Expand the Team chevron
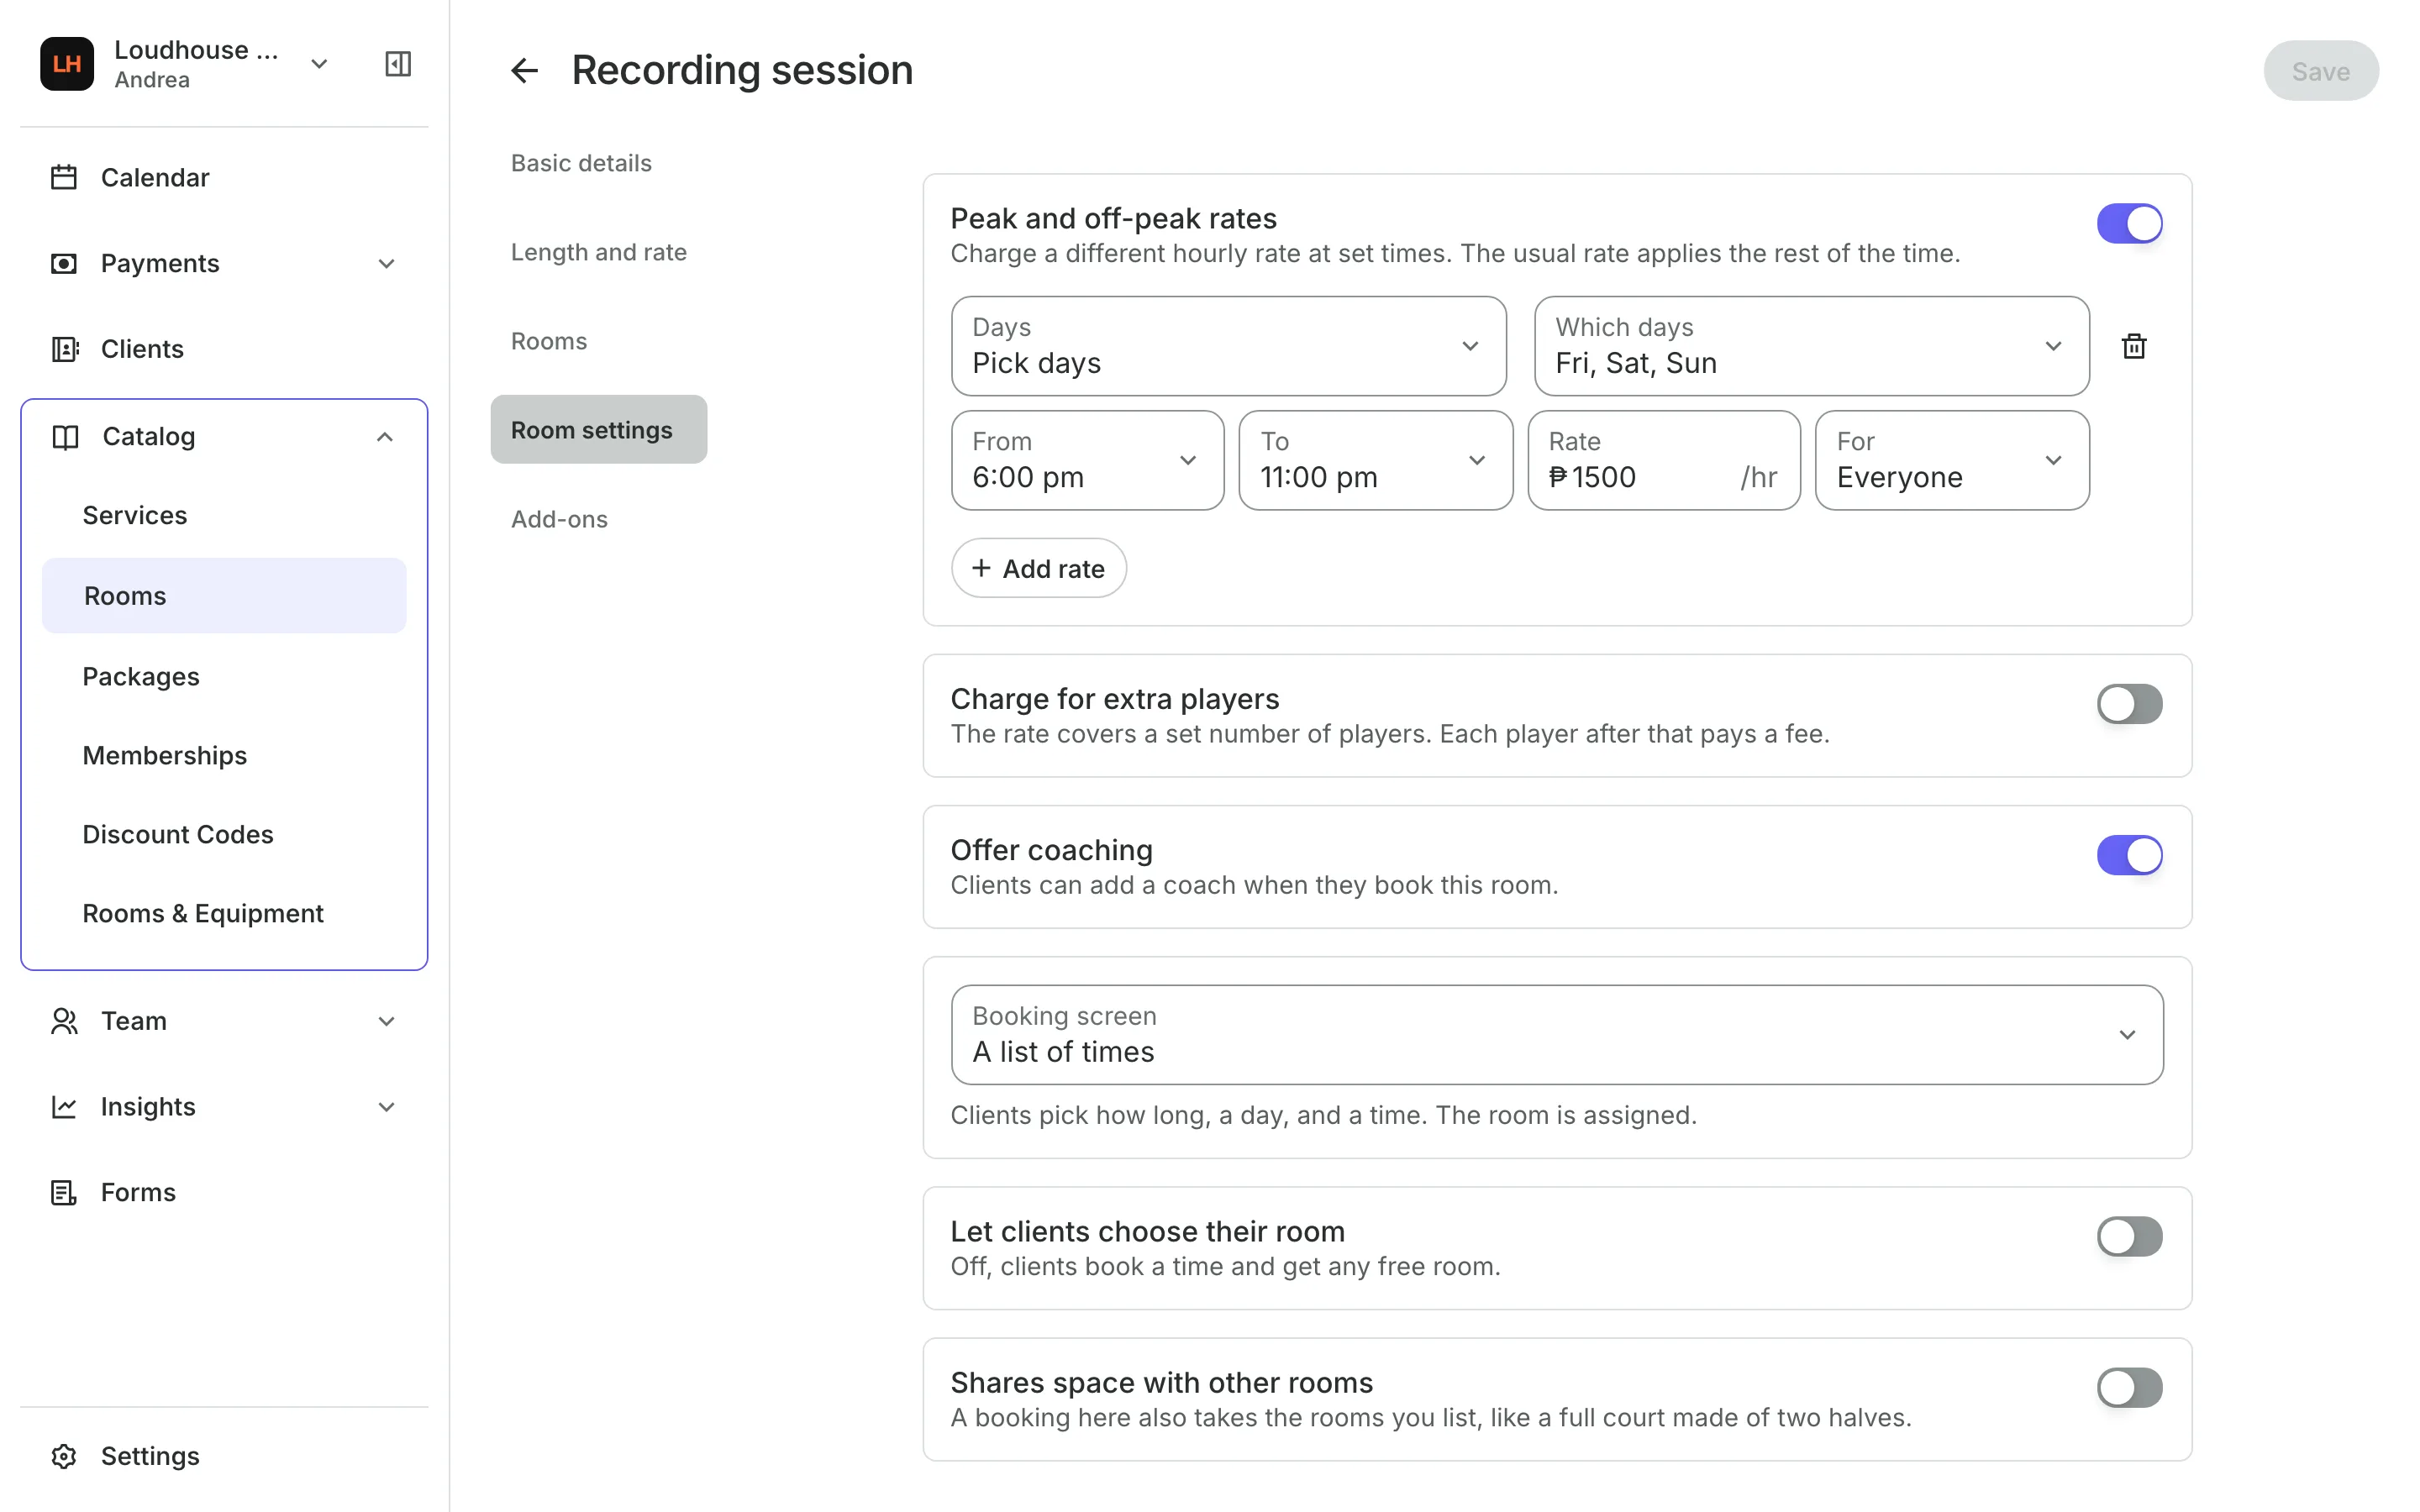Screen dimensions: 2420x1512 point(387,1021)
